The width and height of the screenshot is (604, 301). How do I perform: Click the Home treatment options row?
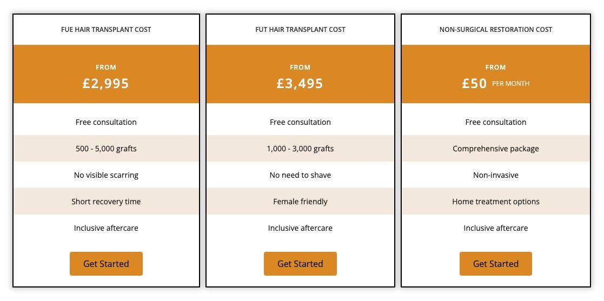[495, 202]
